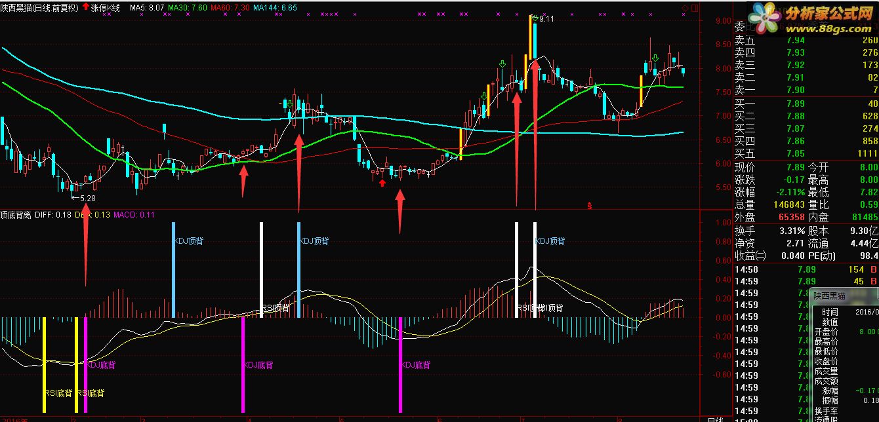
Task: Click the DIFF: 0.18 value label
Action: tap(52, 214)
